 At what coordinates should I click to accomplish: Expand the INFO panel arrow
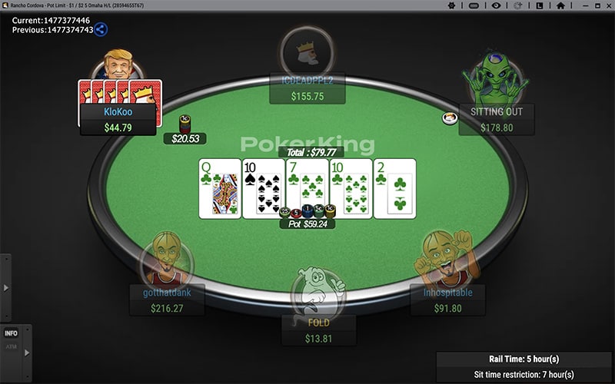point(27,353)
